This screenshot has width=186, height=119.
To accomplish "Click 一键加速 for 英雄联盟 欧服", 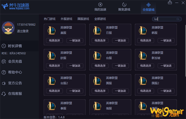I will [75, 65].
